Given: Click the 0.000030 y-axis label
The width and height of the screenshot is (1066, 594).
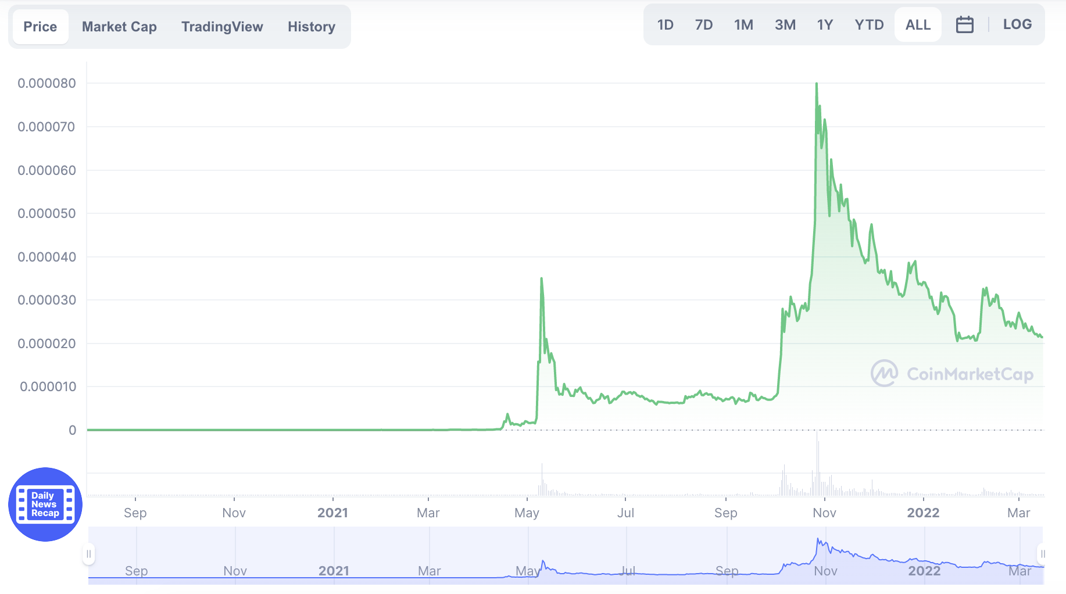Looking at the screenshot, I should (x=46, y=300).
